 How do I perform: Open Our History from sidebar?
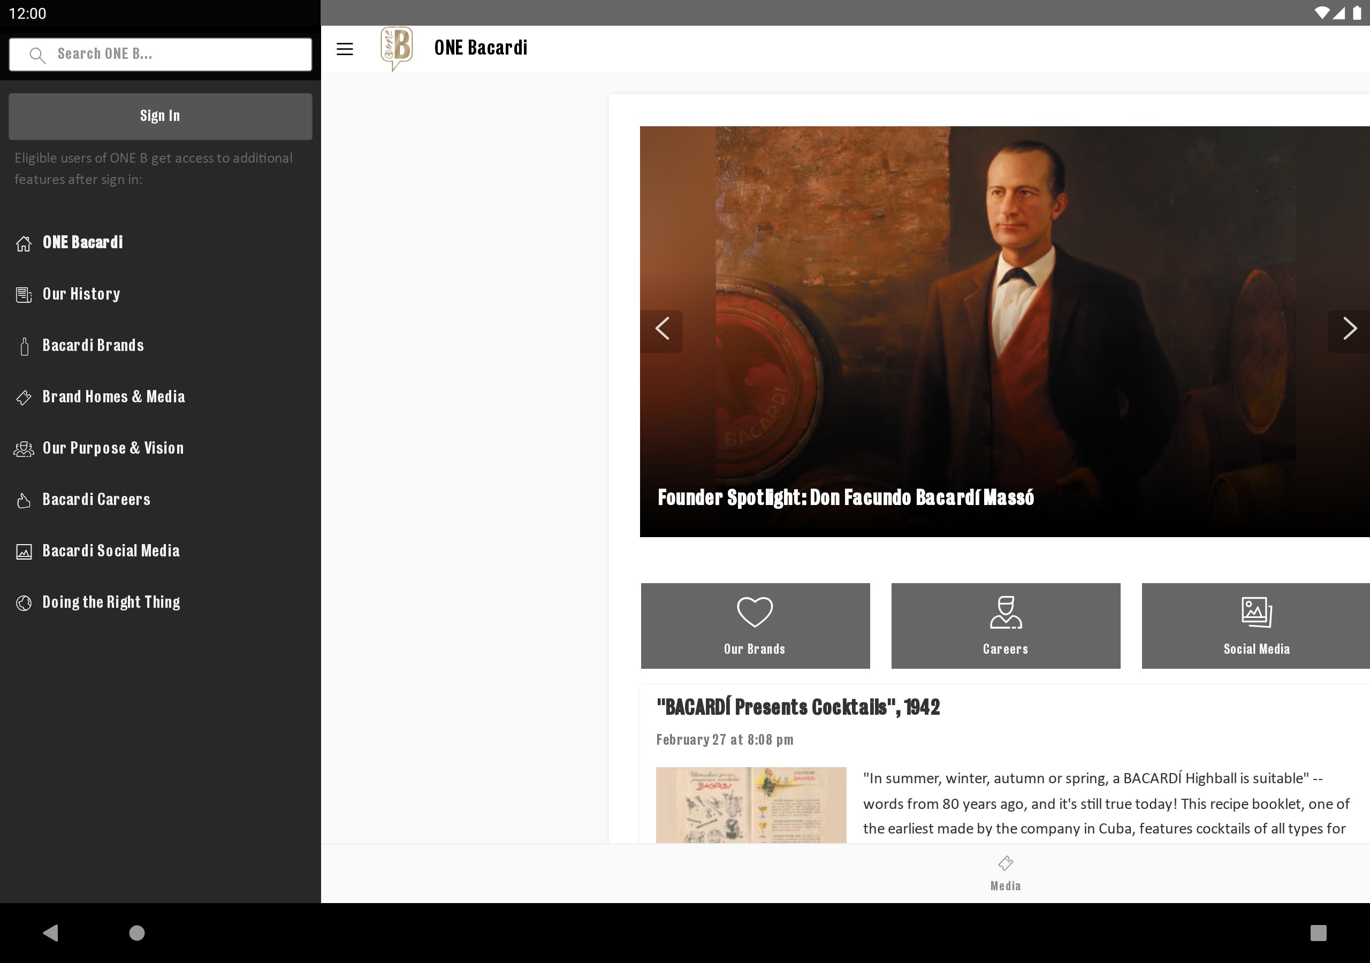[81, 294]
